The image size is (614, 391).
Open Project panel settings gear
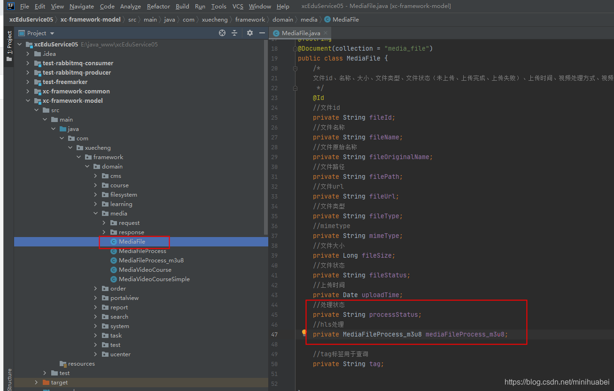tap(250, 33)
